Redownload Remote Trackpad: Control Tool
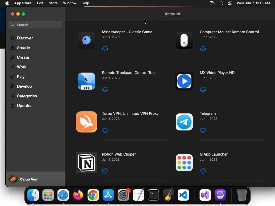This screenshot has height=206, width=275. [x=105, y=90]
